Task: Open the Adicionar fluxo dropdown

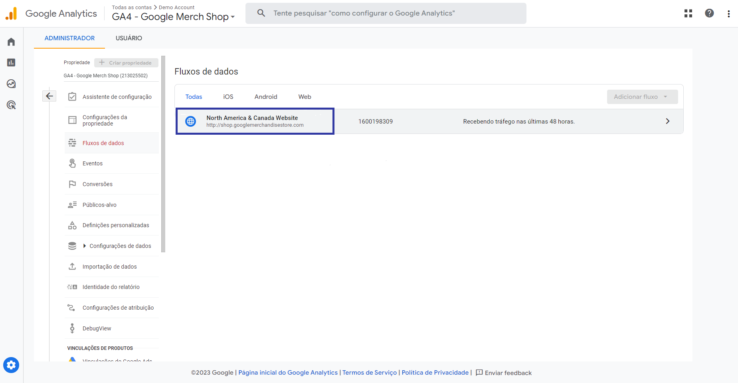Action: [x=642, y=97]
